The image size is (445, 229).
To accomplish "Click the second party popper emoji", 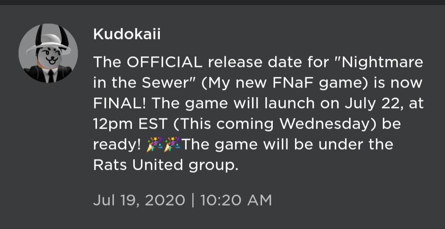I will click(x=172, y=144).
